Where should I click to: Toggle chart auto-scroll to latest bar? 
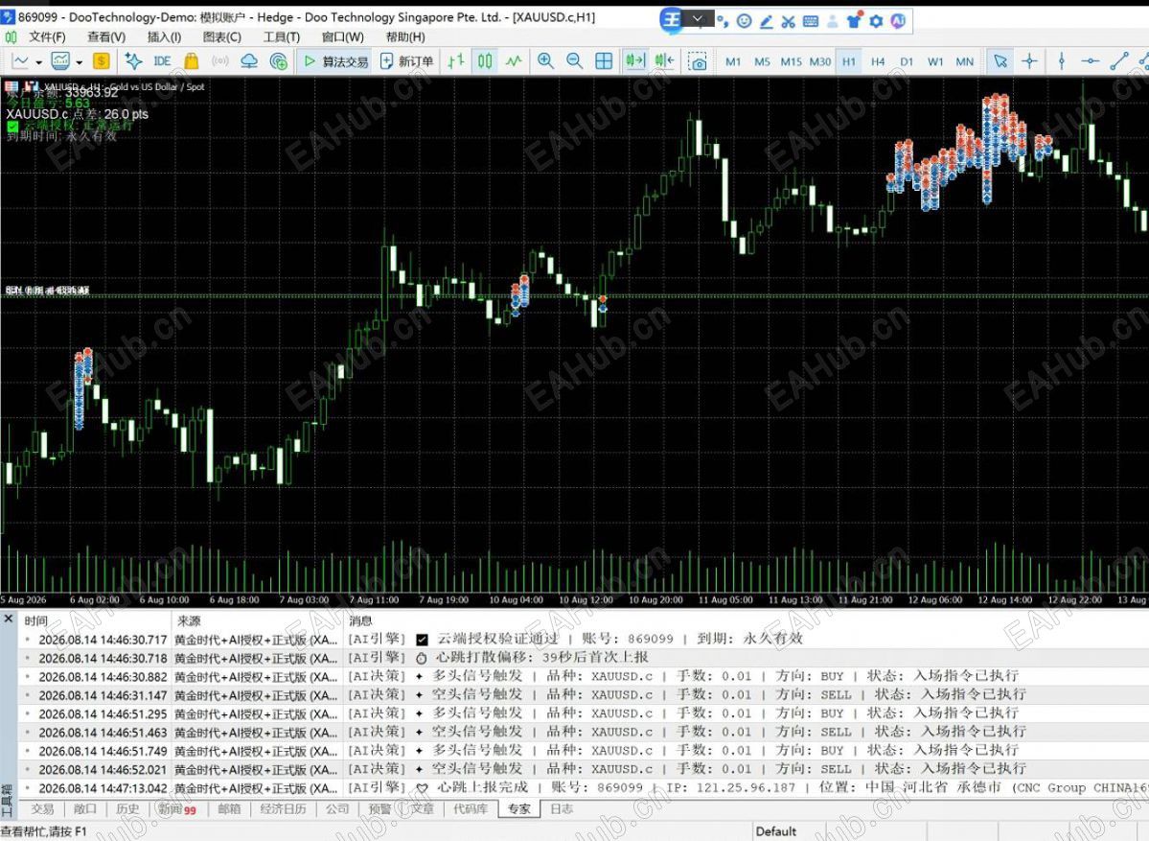635,61
